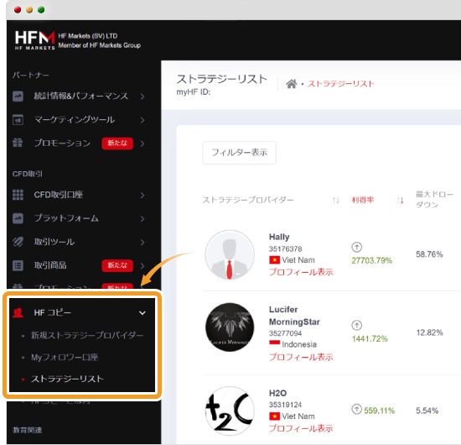461x445 pixels.
Task: Open H2O's プロフィール表示 link
Action: pyautogui.click(x=301, y=428)
